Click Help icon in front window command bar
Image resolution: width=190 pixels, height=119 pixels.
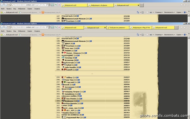tap(185, 35)
